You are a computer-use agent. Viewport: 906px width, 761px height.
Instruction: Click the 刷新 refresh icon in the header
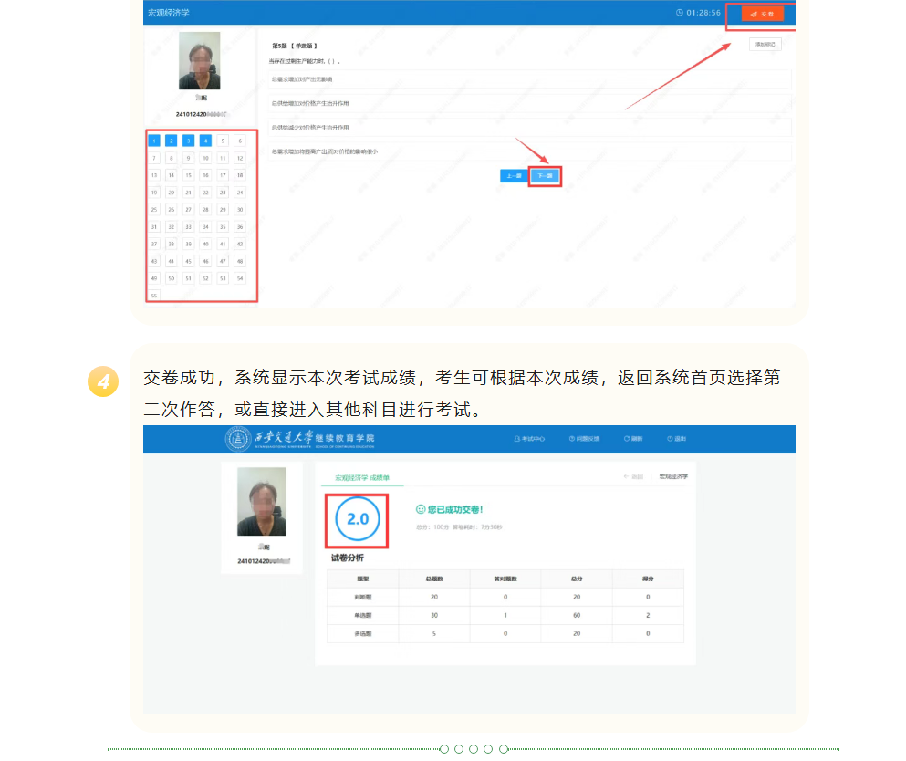coord(633,439)
